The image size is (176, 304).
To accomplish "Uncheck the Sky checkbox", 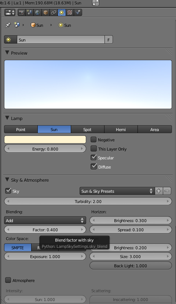I will [8, 191].
